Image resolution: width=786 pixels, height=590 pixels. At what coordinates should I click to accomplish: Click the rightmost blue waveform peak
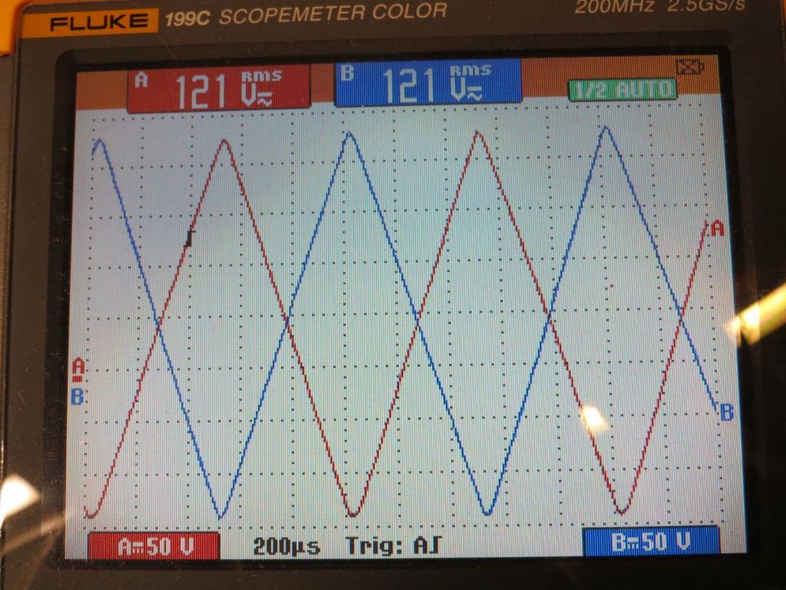[x=606, y=128]
